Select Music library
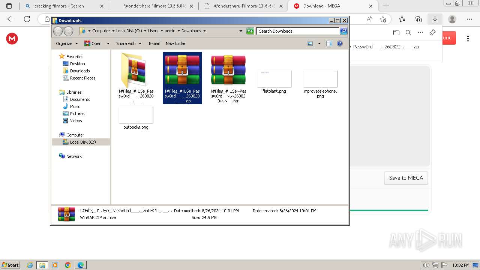Viewport: 480px width, 270px height. (75, 106)
